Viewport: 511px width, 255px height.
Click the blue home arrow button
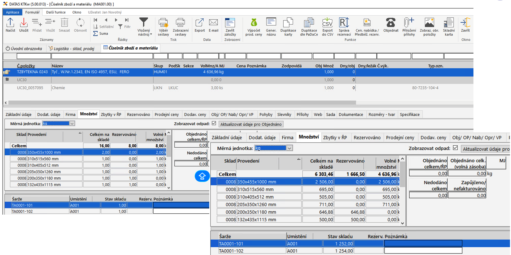coord(202,176)
